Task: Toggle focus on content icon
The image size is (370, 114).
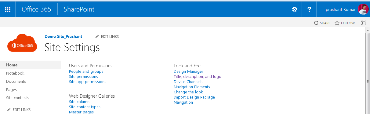Action: tap(364, 23)
